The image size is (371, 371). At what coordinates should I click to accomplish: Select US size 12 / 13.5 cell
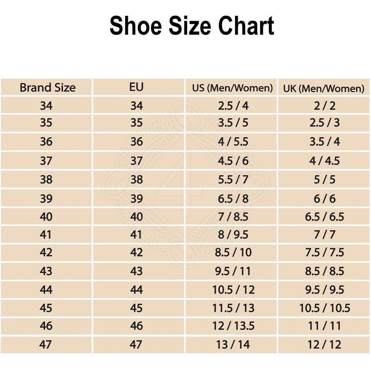click(x=233, y=326)
